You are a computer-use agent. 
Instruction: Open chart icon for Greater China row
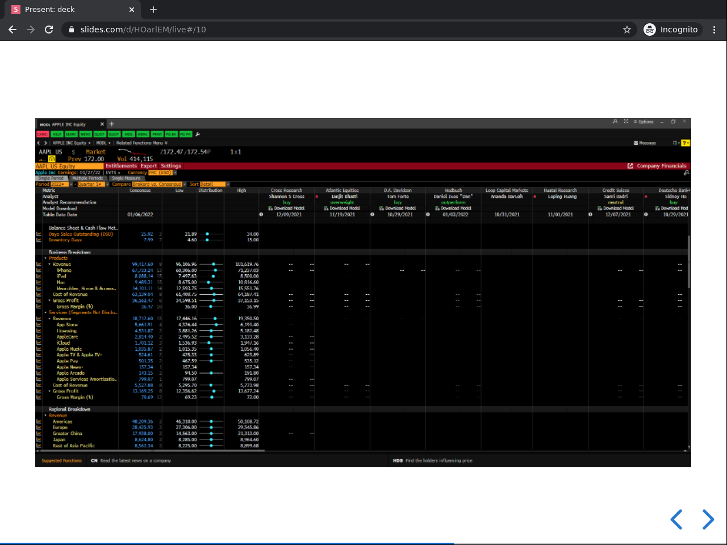click(39, 434)
